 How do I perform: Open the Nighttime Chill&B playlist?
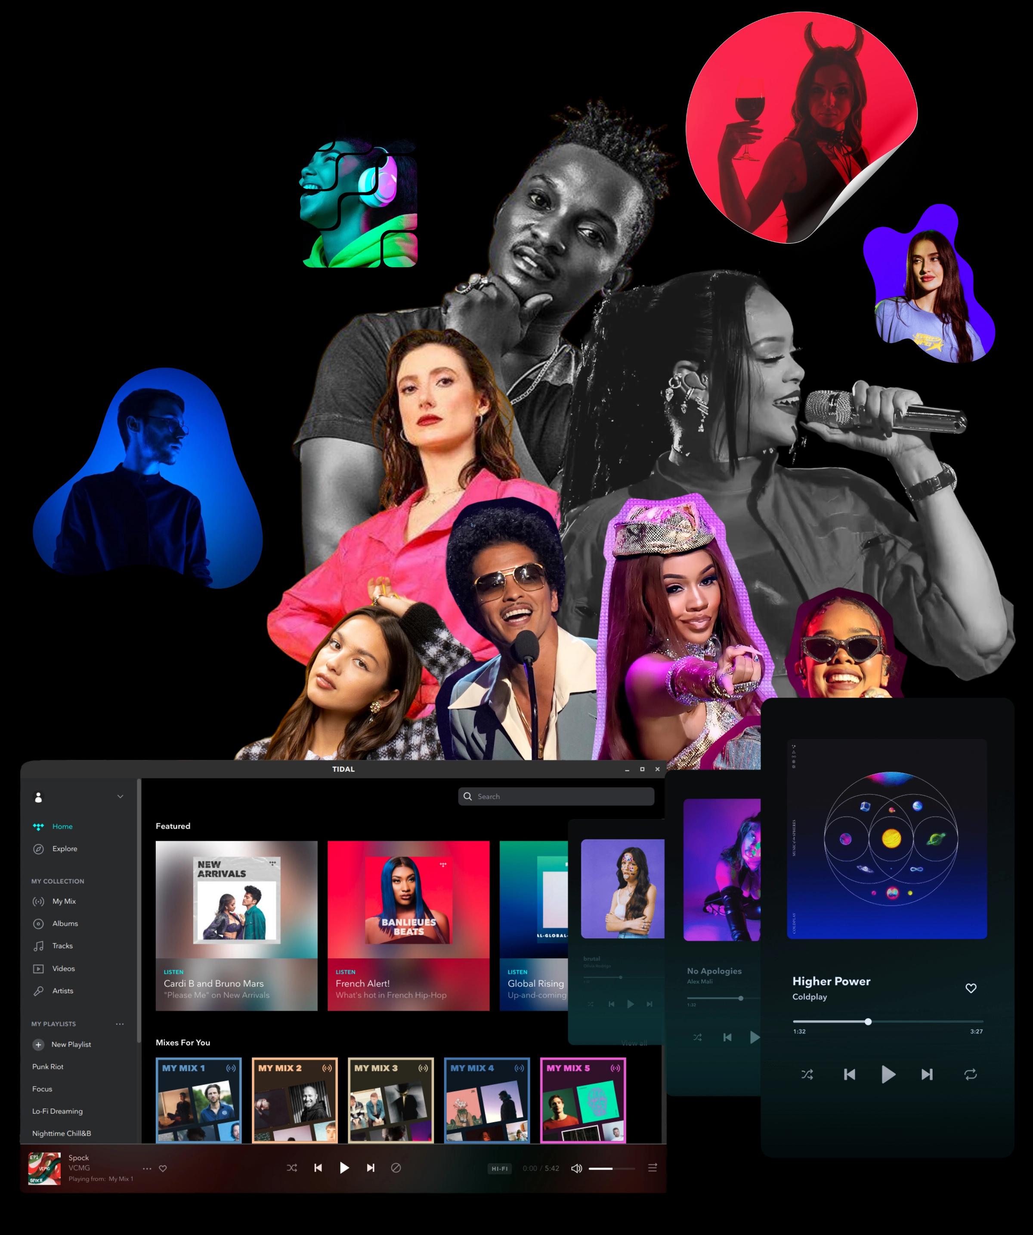point(62,1133)
